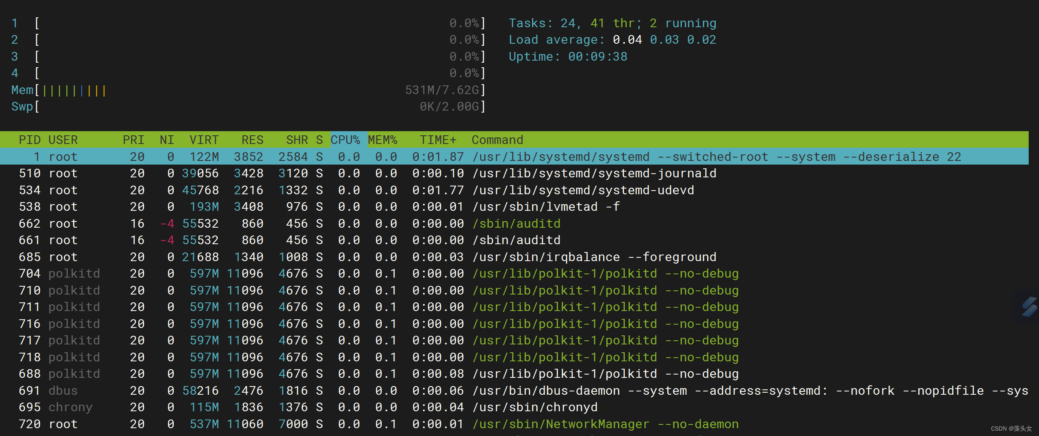Click the PRI column header
The height and width of the screenshot is (436, 1039).
point(133,140)
